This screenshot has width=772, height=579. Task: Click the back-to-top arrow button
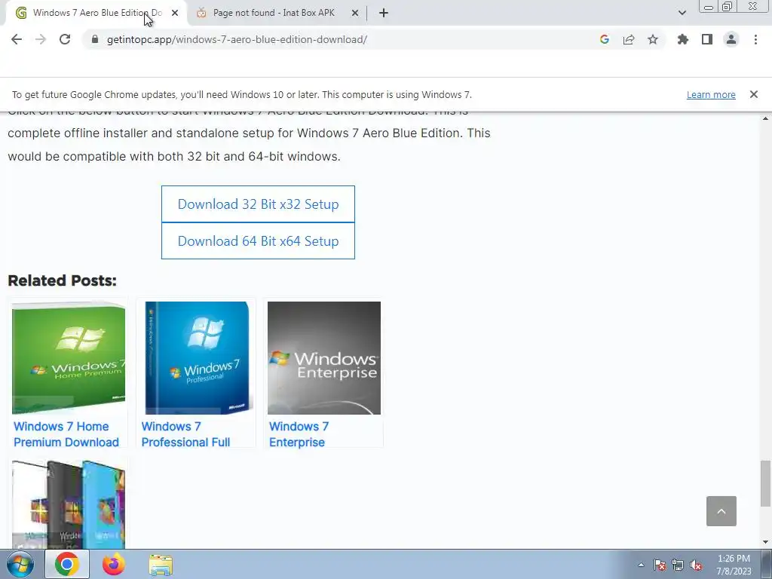pyautogui.click(x=721, y=511)
